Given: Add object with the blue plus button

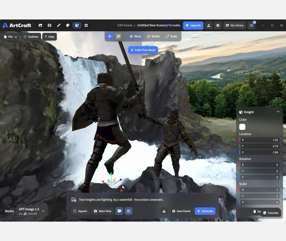Looking at the screenshot, I should click(109, 37).
